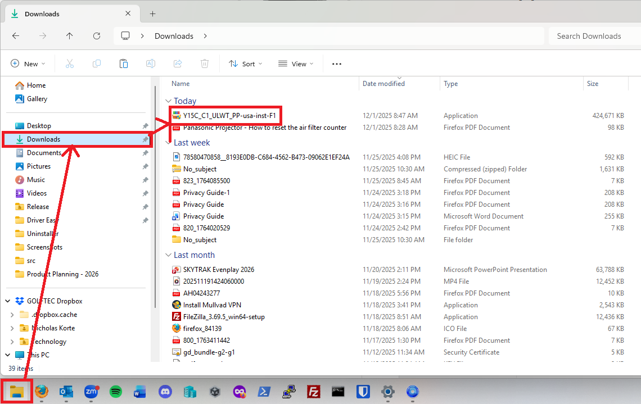Sort files by Date modified column

383,84
